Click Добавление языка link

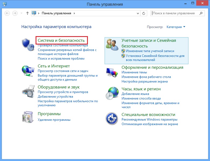point(135,94)
